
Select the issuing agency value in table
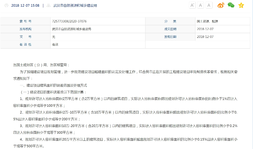pyautogui.click(x=72, y=29)
